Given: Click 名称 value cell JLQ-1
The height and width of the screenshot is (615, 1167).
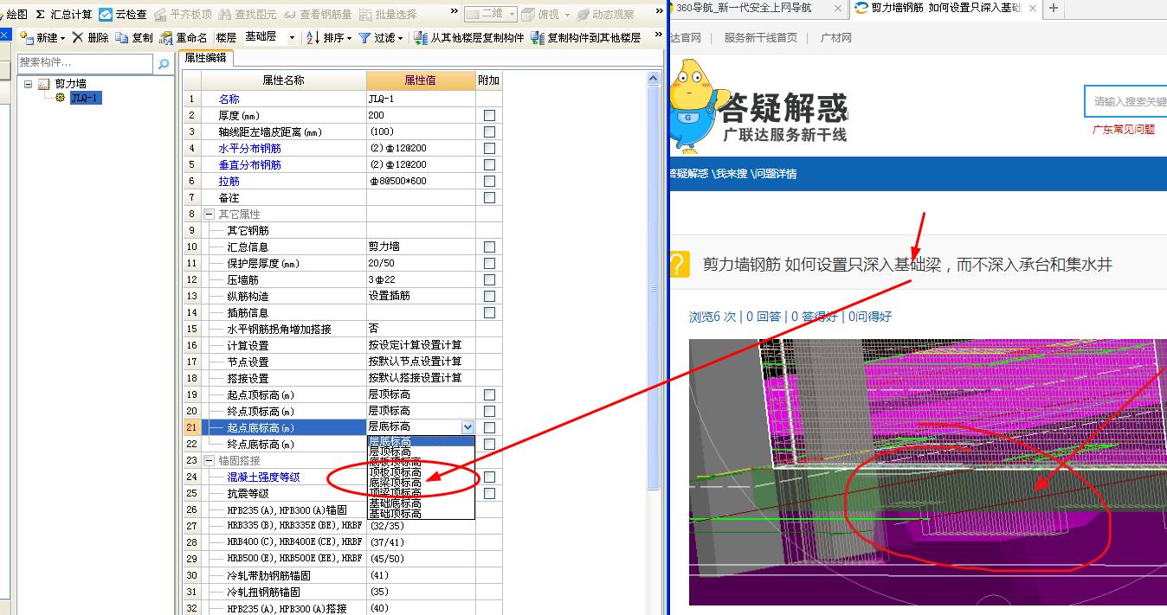Looking at the screenshot, I should pos(421,99).
